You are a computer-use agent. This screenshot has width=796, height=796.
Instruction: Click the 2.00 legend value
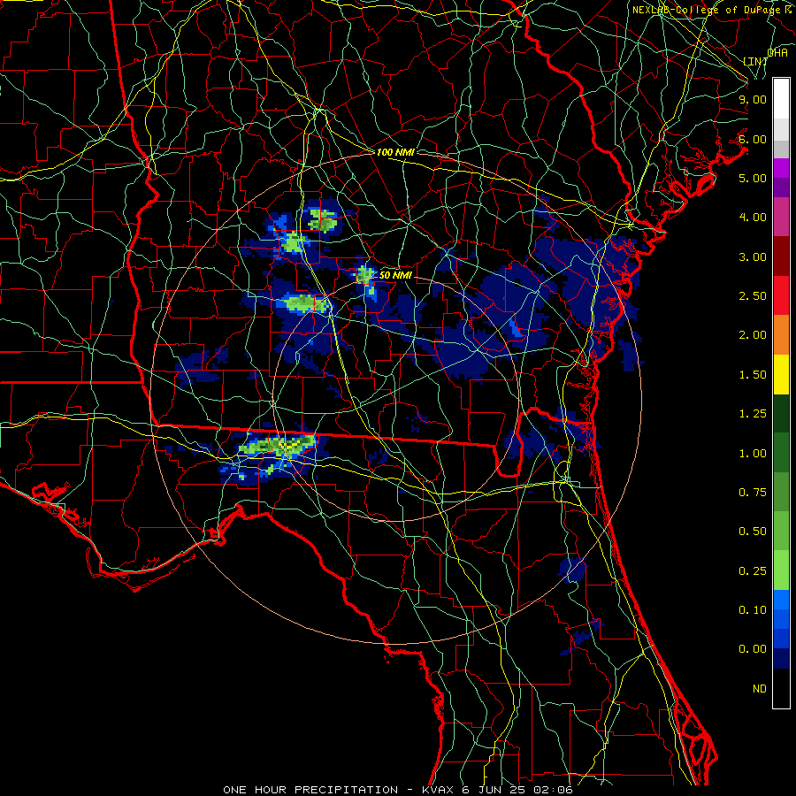point(753,335)
